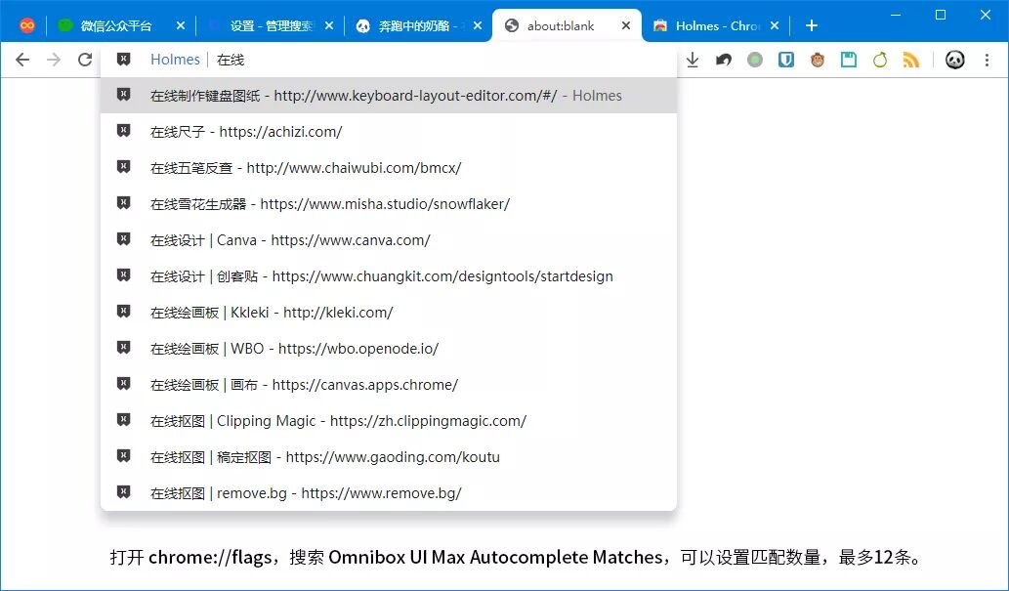
Task: Select suggestion 在线雪花生成器 snowflaker
Action: pos(389,203)
